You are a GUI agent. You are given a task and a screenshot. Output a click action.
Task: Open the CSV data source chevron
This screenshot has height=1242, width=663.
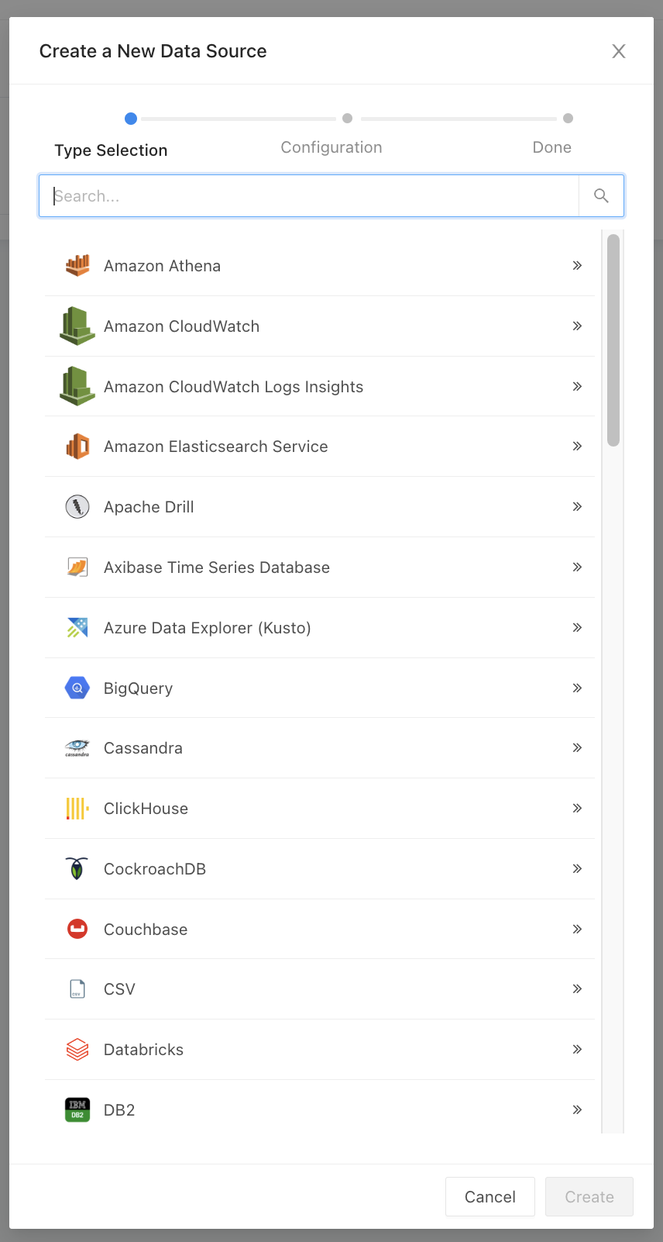point(577,988)
